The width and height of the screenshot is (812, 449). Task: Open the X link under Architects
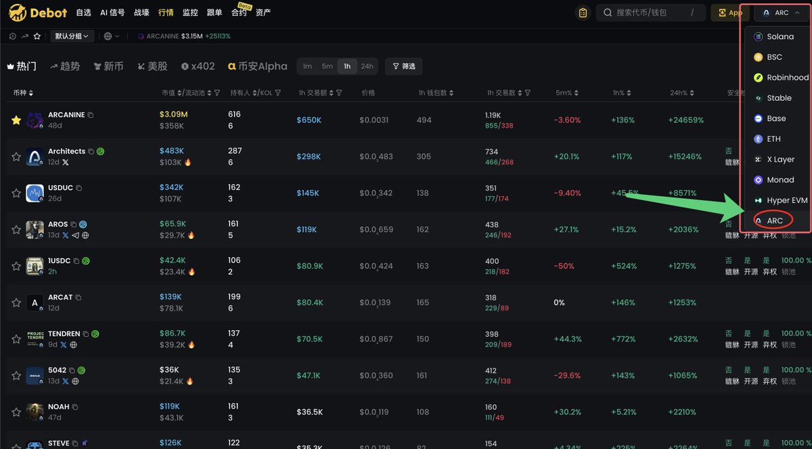click(x=65, y=162)
